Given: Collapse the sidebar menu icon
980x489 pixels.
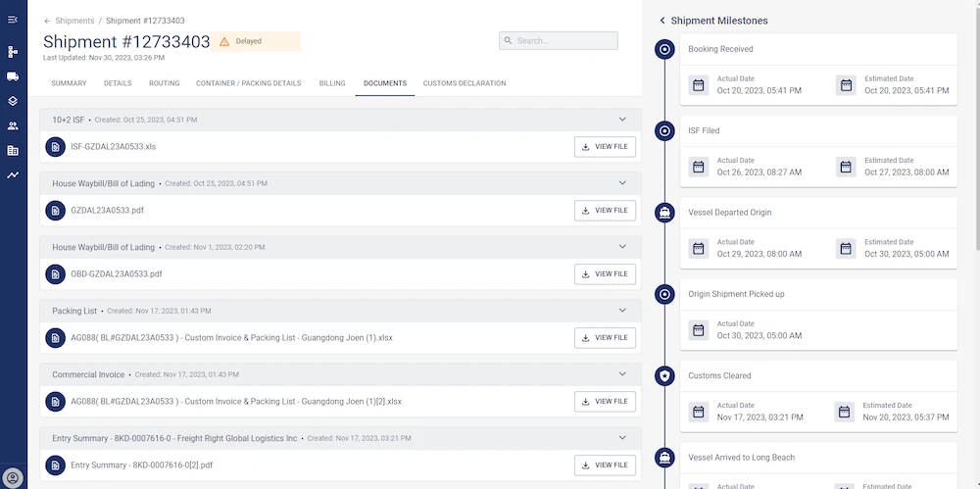Looking at the screenshot, I should pyautogui.click(x=13, y=20).
